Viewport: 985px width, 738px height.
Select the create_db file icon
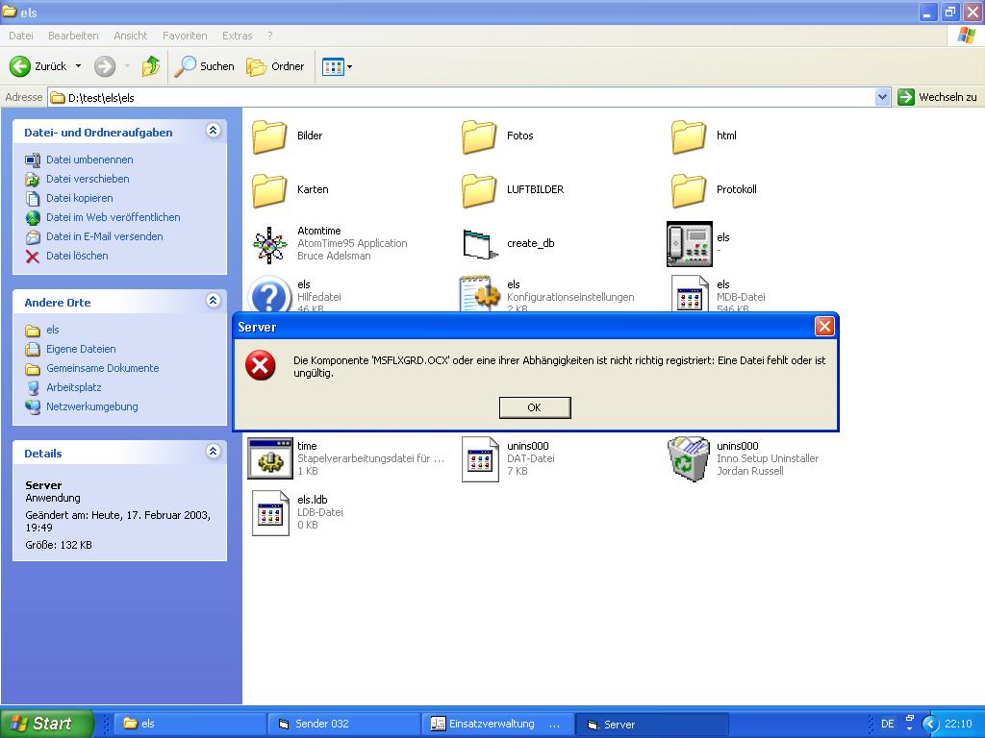pyautogui.click(x=479, y=244)
